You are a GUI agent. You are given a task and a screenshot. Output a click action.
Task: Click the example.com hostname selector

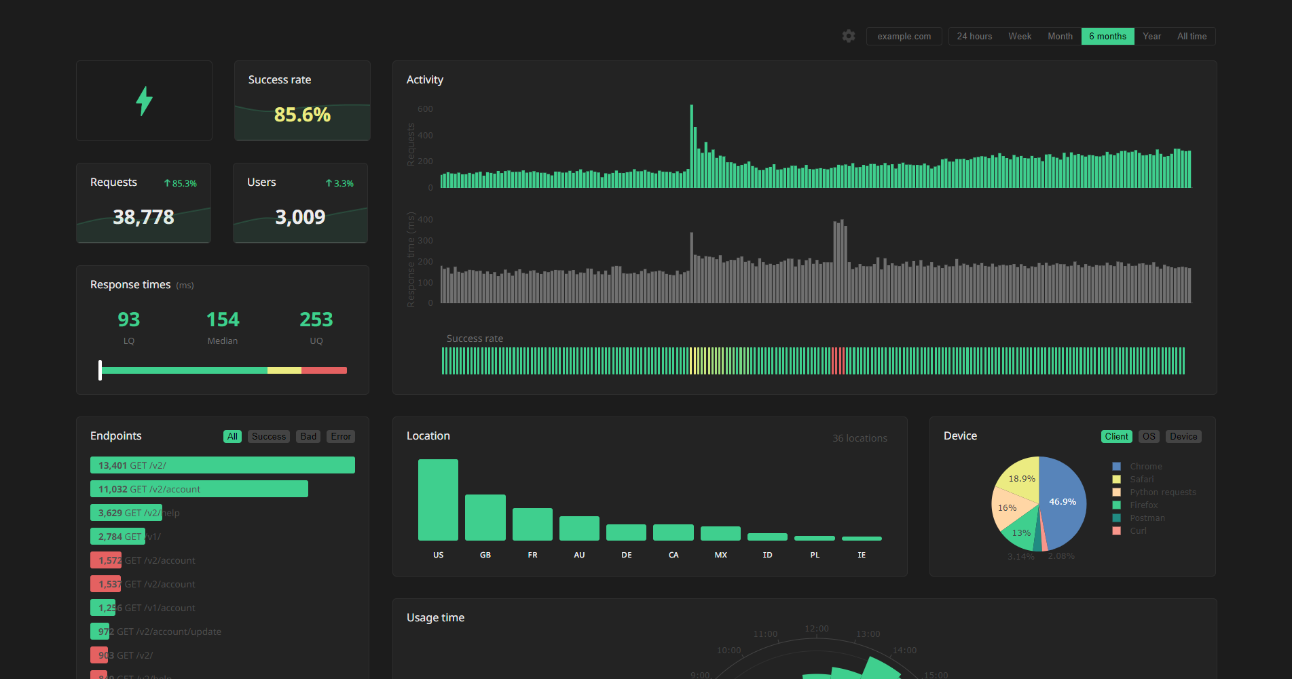coord(904,37)
